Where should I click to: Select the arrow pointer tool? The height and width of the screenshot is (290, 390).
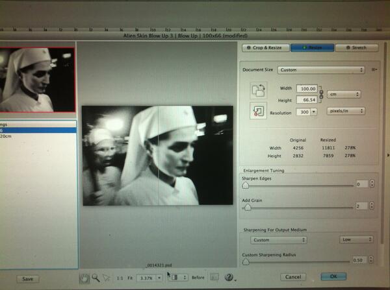107,278
